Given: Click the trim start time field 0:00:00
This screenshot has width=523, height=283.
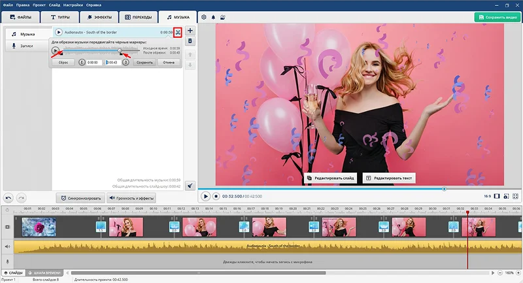Looking at the screenshot, I should pyautogui.click(x=93, y=62).
